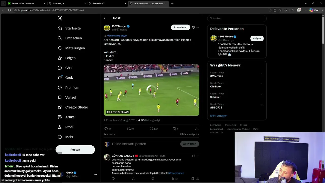View site information lock icon in address bar
The height and width of the screenshot is (183, 325).
click(15, 10)
